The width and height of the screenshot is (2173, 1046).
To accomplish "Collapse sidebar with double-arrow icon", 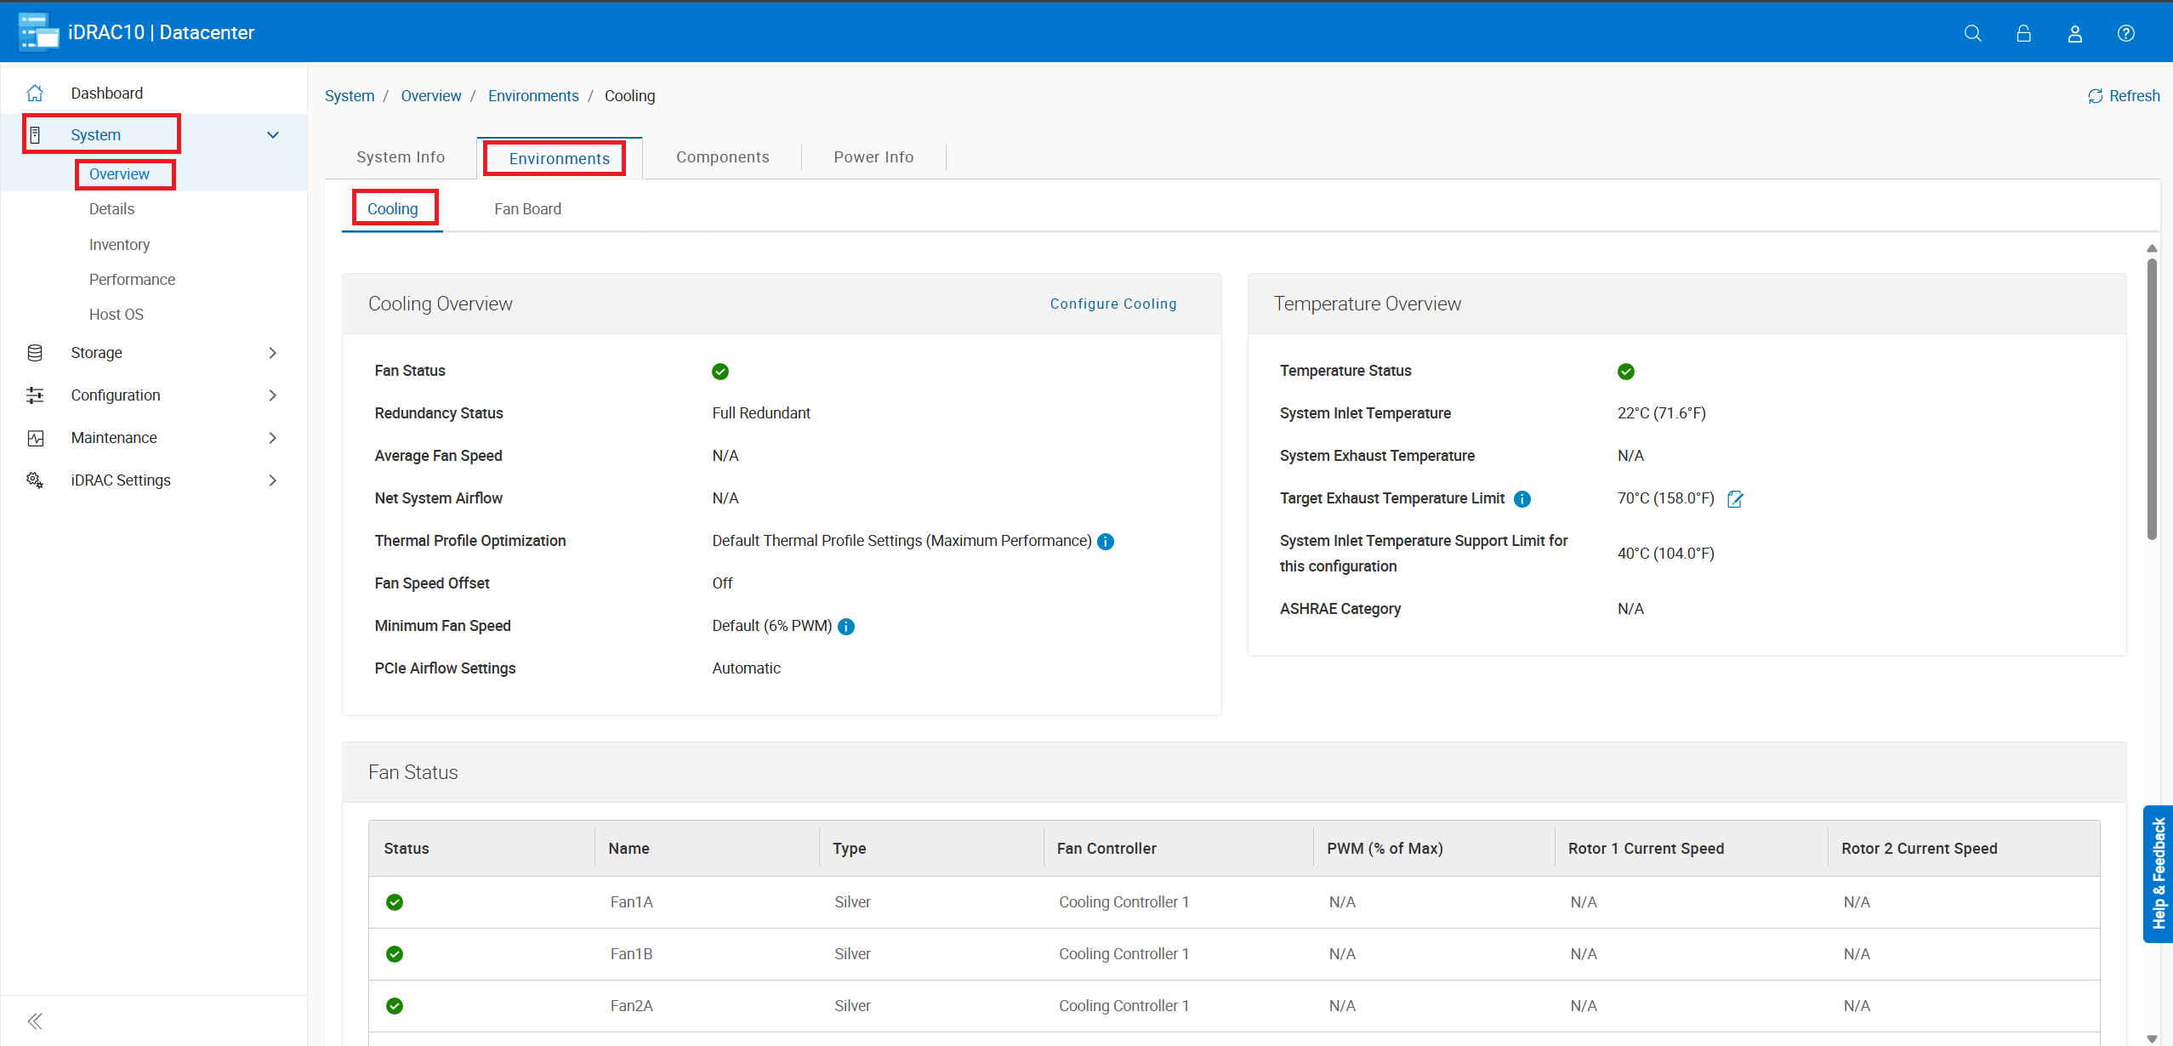I will [x=35, y=1020].
